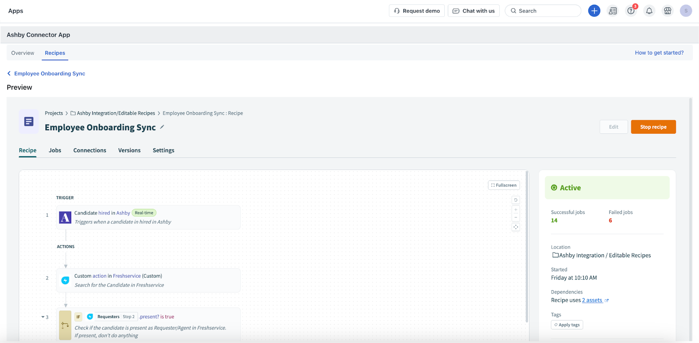This screenshot has width=699, height=343.
Task: Click the successful jobs count 14
Action: tap(554, 220)
